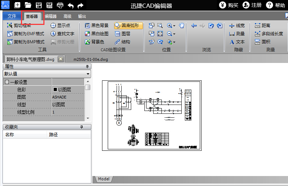Print the drawing using the printer icon
Image resolution: width=288 pixels, height=186 pixels.
tap(60, 5)
